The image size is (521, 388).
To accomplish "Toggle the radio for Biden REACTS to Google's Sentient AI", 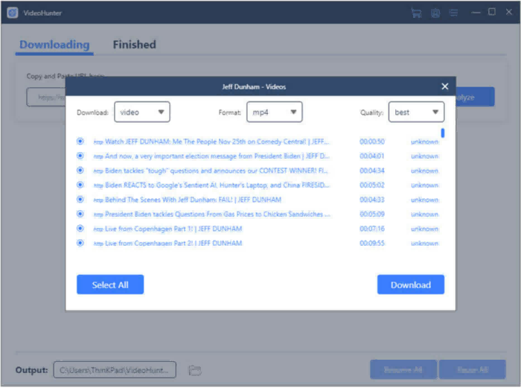I will pyautogui.click(x=80, y=185).
